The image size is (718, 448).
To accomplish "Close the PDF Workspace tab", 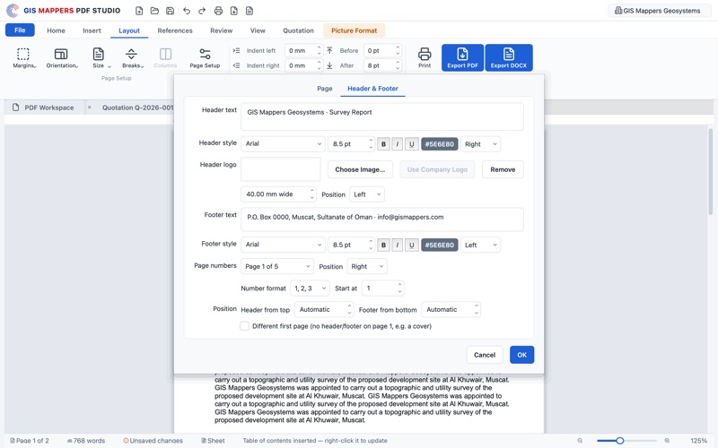I will [89, 108].
